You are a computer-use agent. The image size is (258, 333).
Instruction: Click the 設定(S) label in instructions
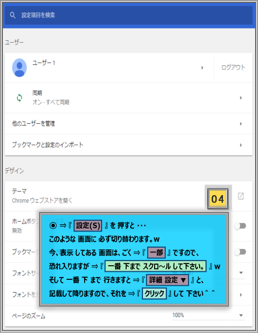pyautogui.click(x=88, y=226)
